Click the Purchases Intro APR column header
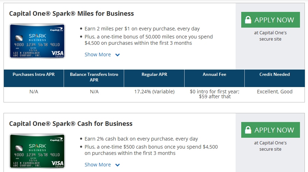The image size is (308, 172). click(34, 74)
